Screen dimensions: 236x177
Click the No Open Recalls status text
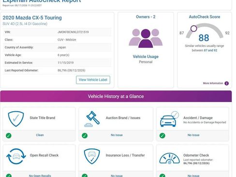(x=40, y=176)
